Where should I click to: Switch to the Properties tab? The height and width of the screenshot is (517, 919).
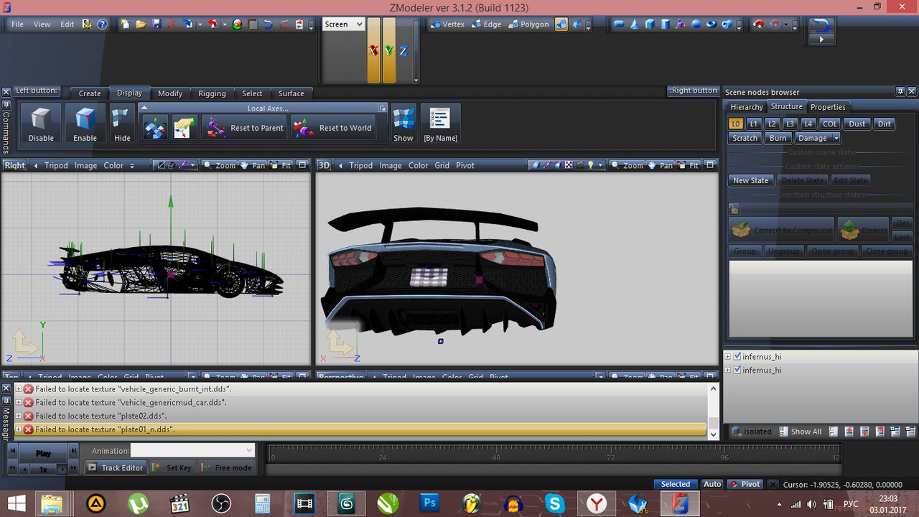coord(828,107)
